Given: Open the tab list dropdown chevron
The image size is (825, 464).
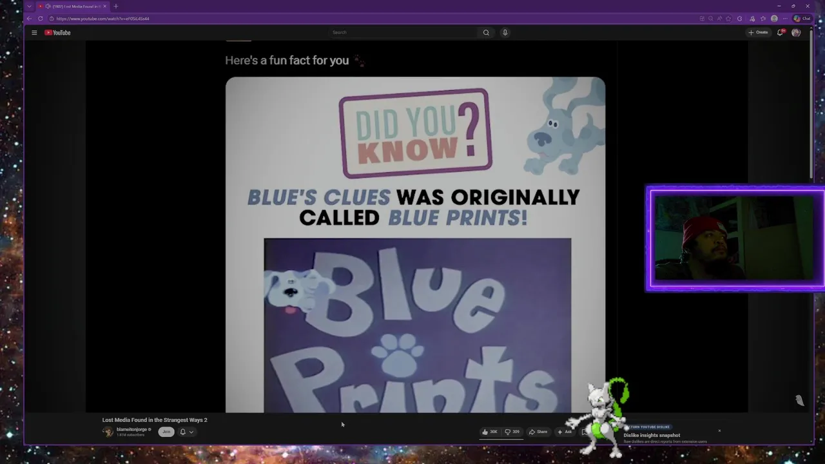Looking at the screenshot, I should (x=29, y=6).
